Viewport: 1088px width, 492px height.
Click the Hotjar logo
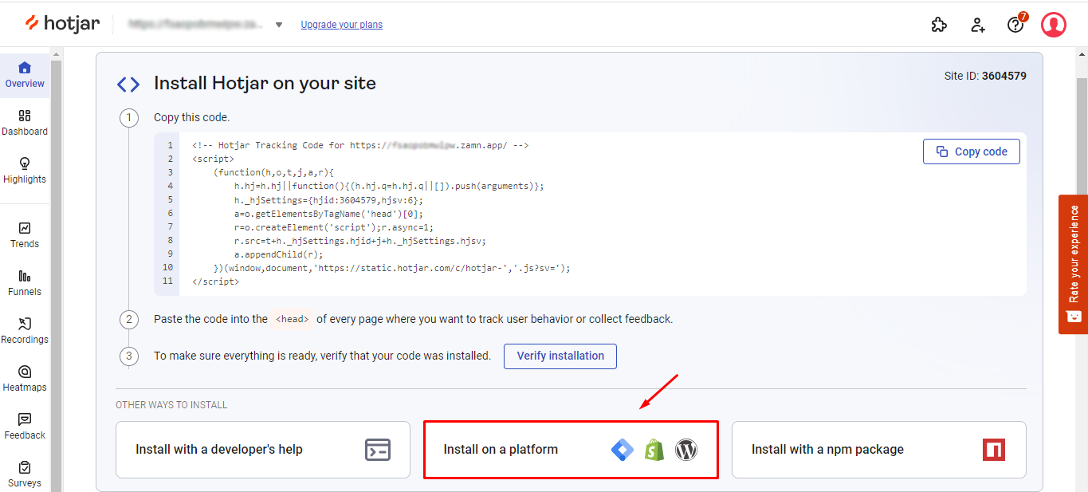click(63, 23)
